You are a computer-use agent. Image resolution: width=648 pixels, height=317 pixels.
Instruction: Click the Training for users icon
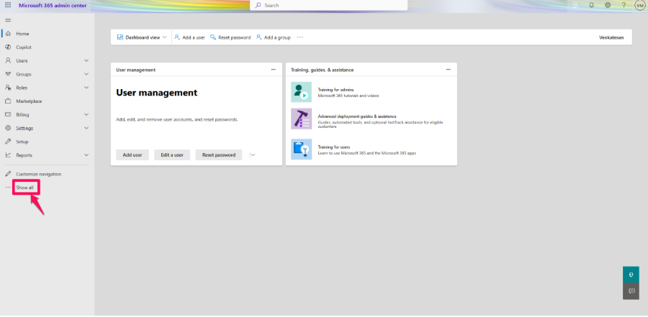pyautogui.click(x=301, y=149)
